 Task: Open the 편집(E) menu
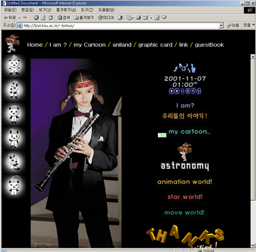28,10
